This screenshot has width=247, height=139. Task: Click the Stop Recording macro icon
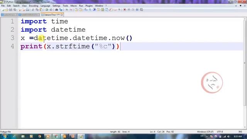129,10
